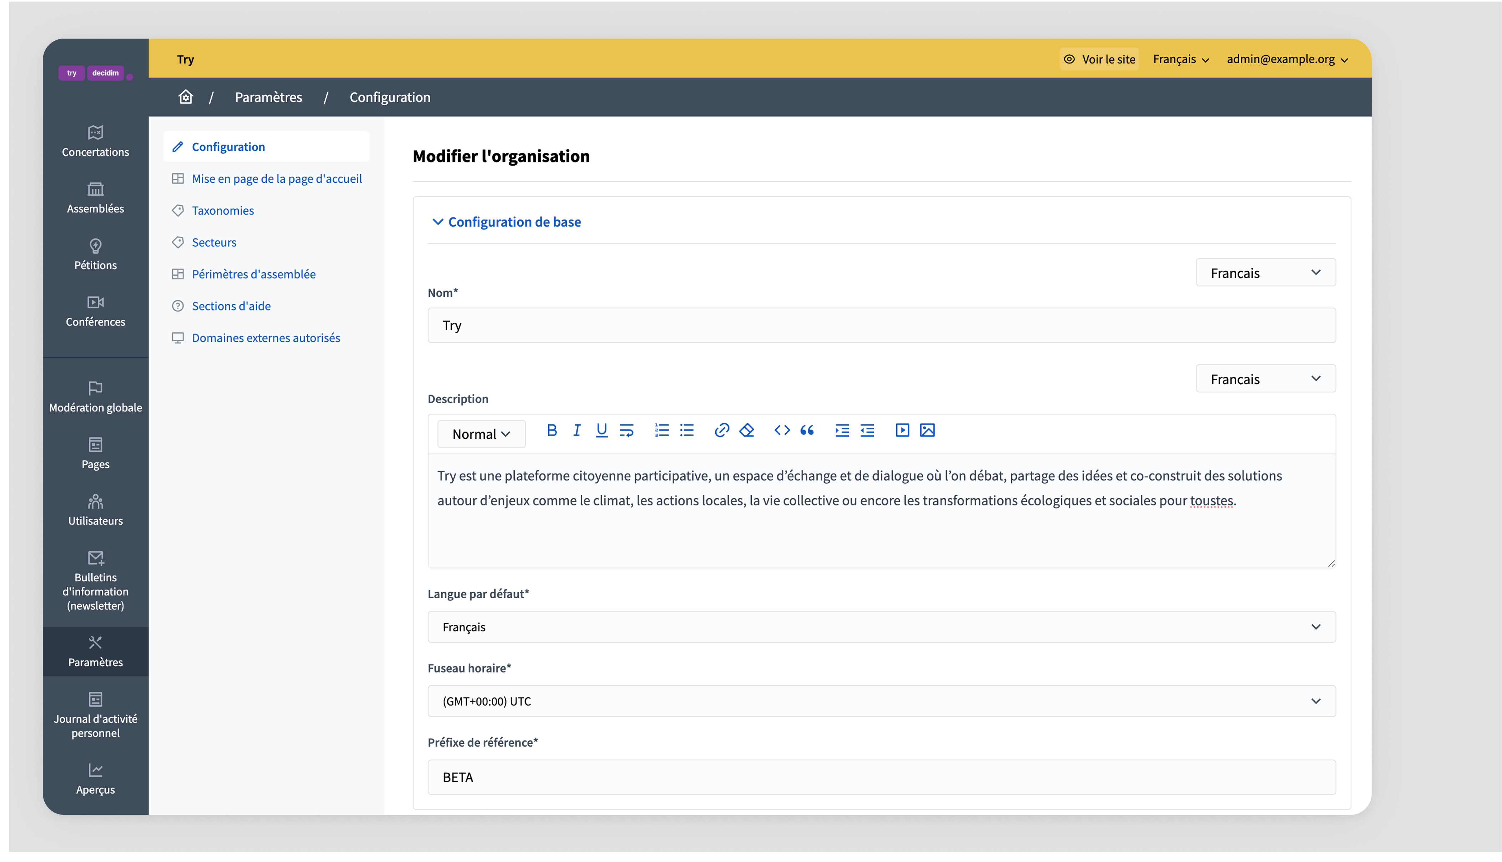
Task: Click the eraser clear formatting icon
Action: (x=747, y=430)
